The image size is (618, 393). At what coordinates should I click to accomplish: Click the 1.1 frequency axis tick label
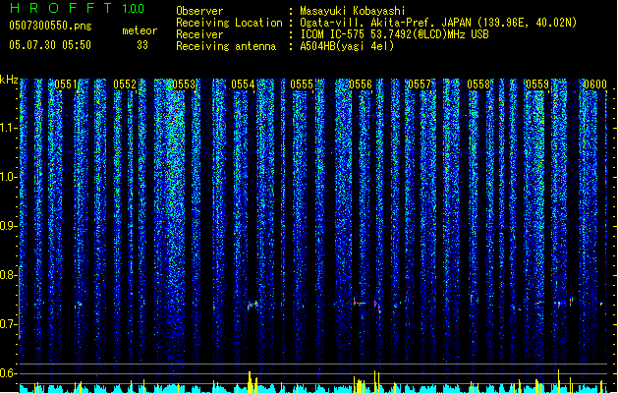8,128
